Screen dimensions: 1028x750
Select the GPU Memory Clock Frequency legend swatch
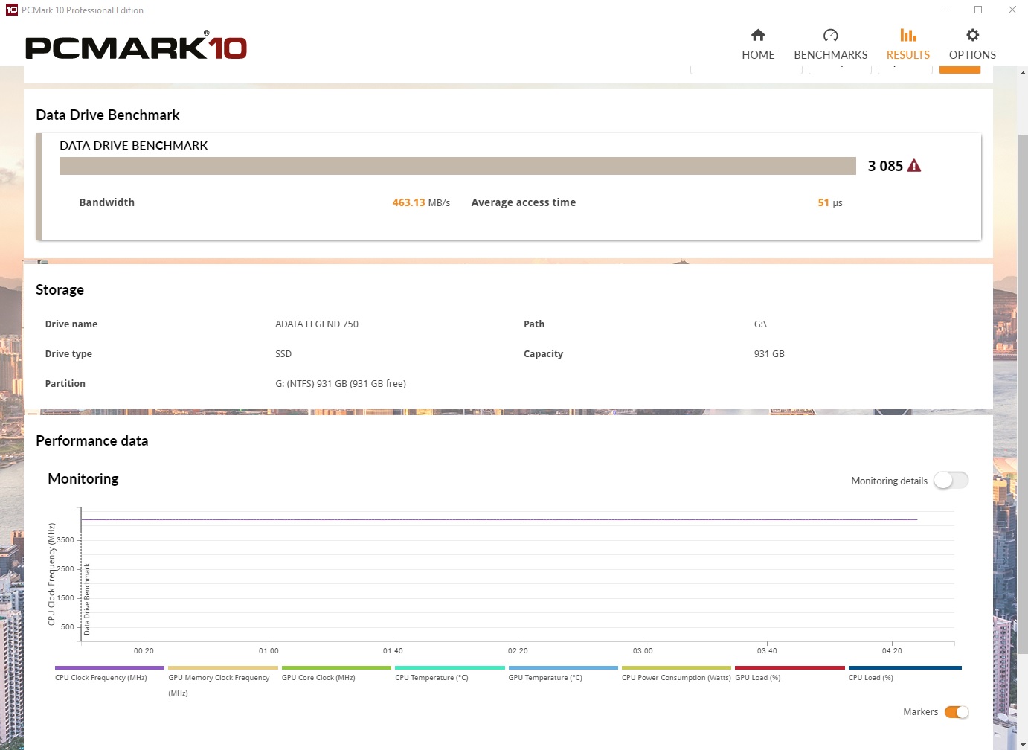223,668
